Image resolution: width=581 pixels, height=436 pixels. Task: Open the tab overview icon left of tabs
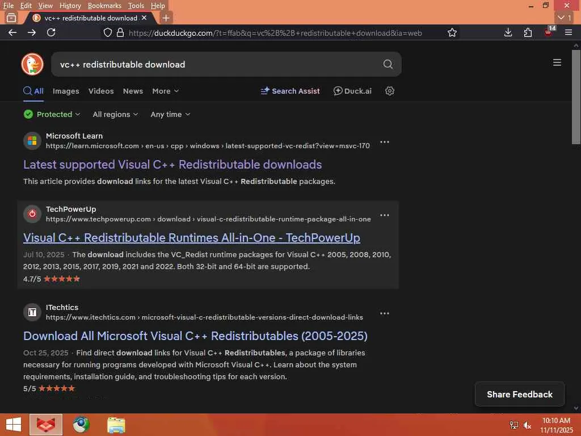pyautogui.click(x=11, y=18)
